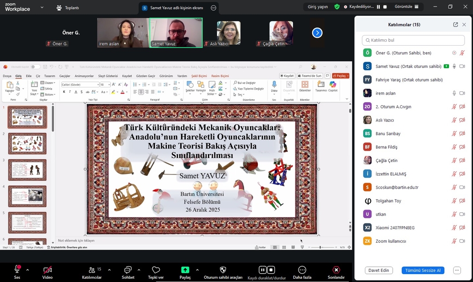Click the Davet Edin invite button
Viewport: 473px width, 282px height.
click(378, 270)
